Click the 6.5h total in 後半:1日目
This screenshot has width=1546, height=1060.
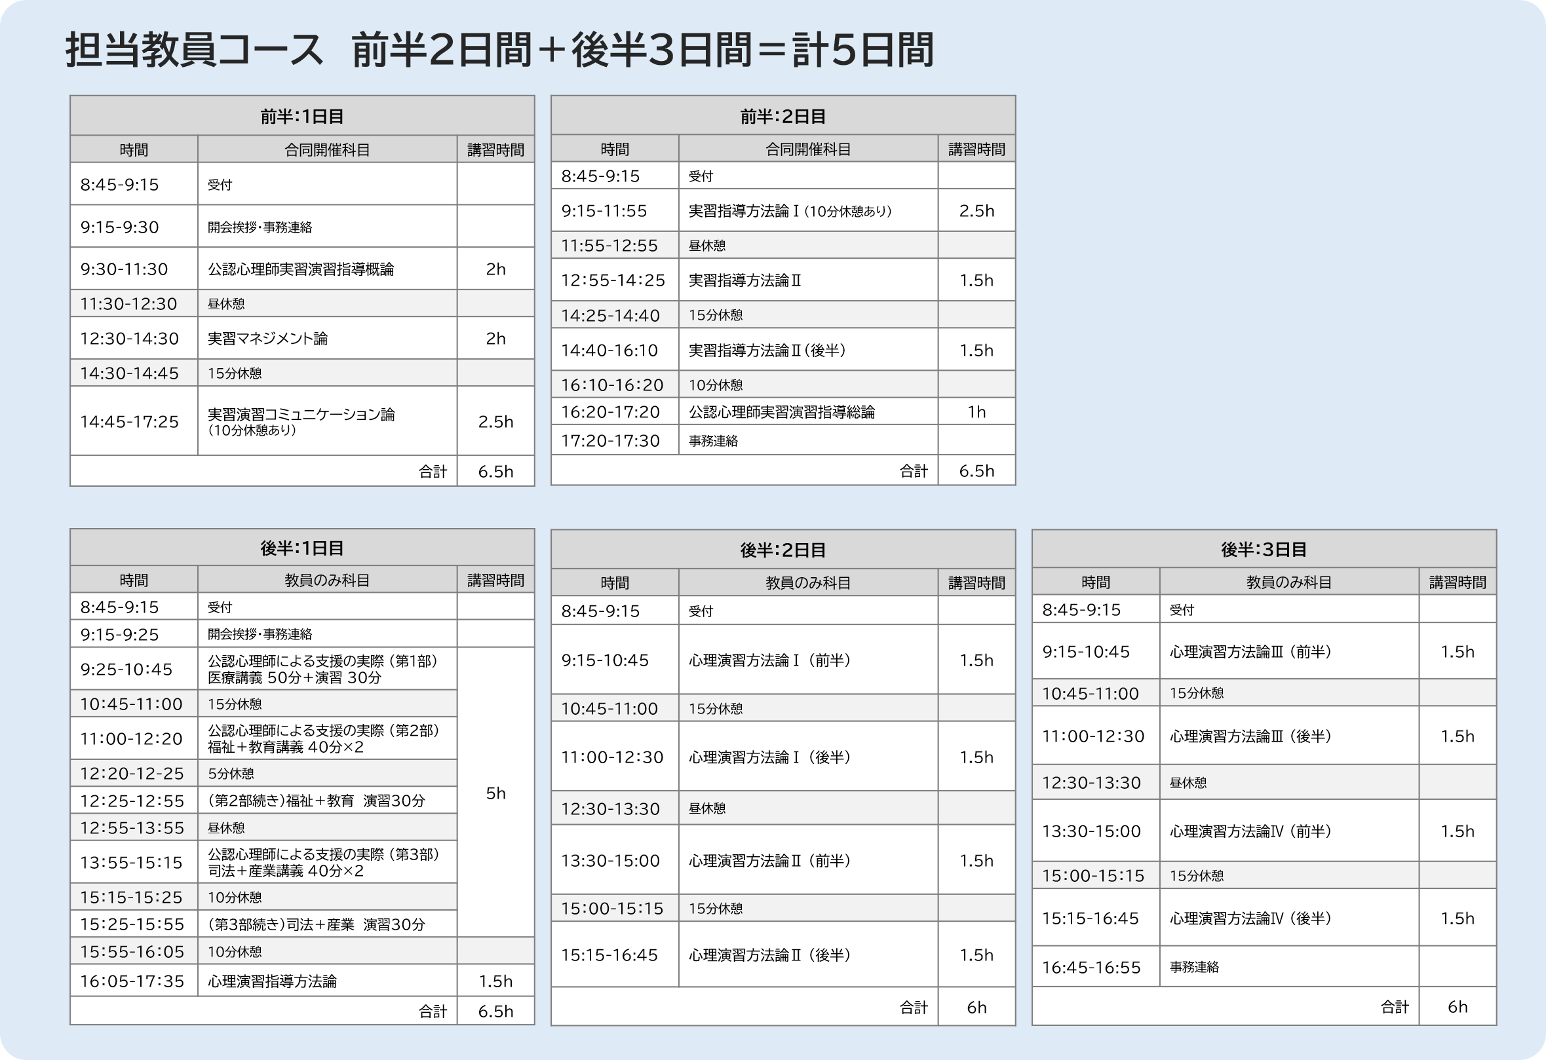click(x=495, y=1011)
